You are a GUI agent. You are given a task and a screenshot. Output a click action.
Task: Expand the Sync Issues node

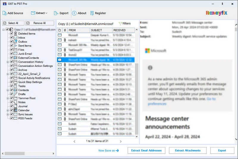click(x=8, y=114)
